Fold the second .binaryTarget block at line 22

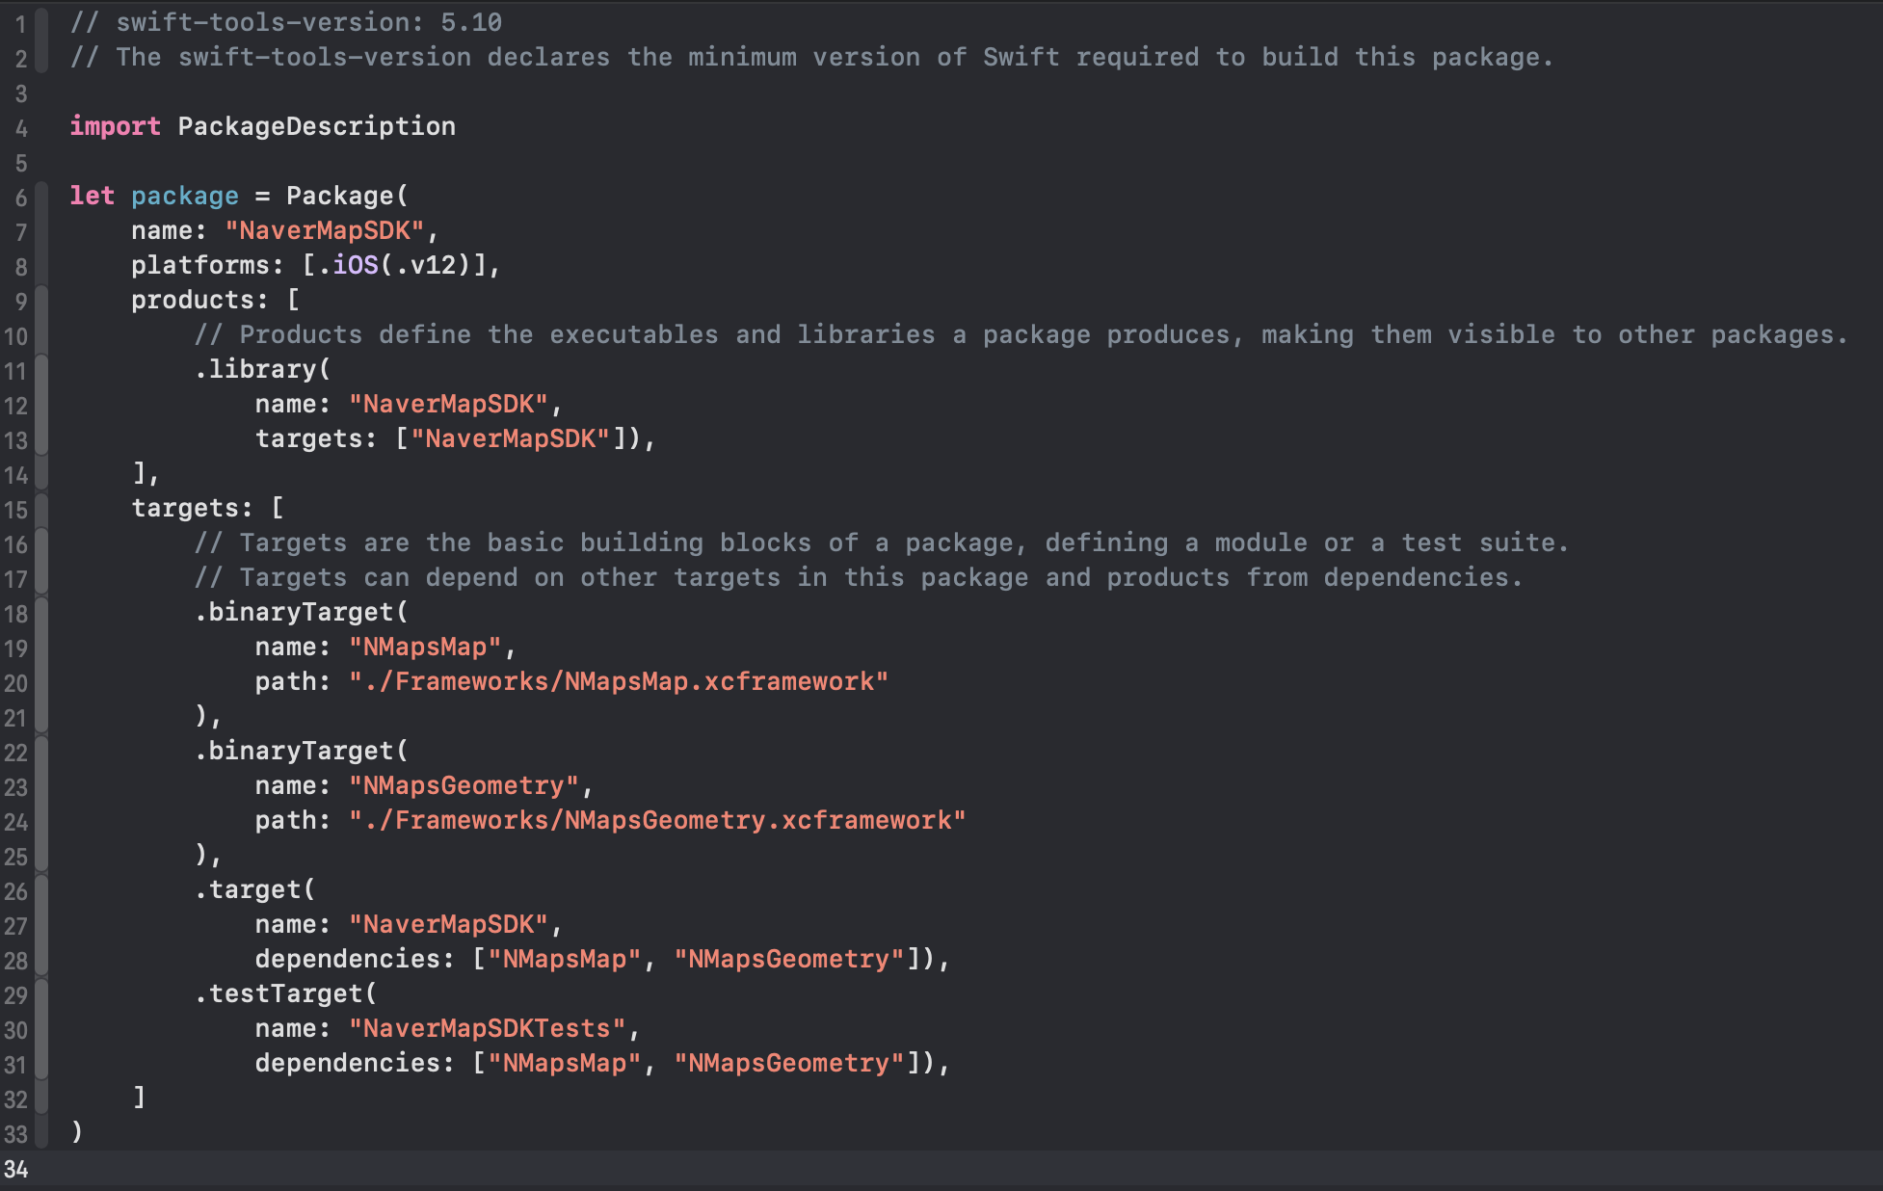point(41,753)
